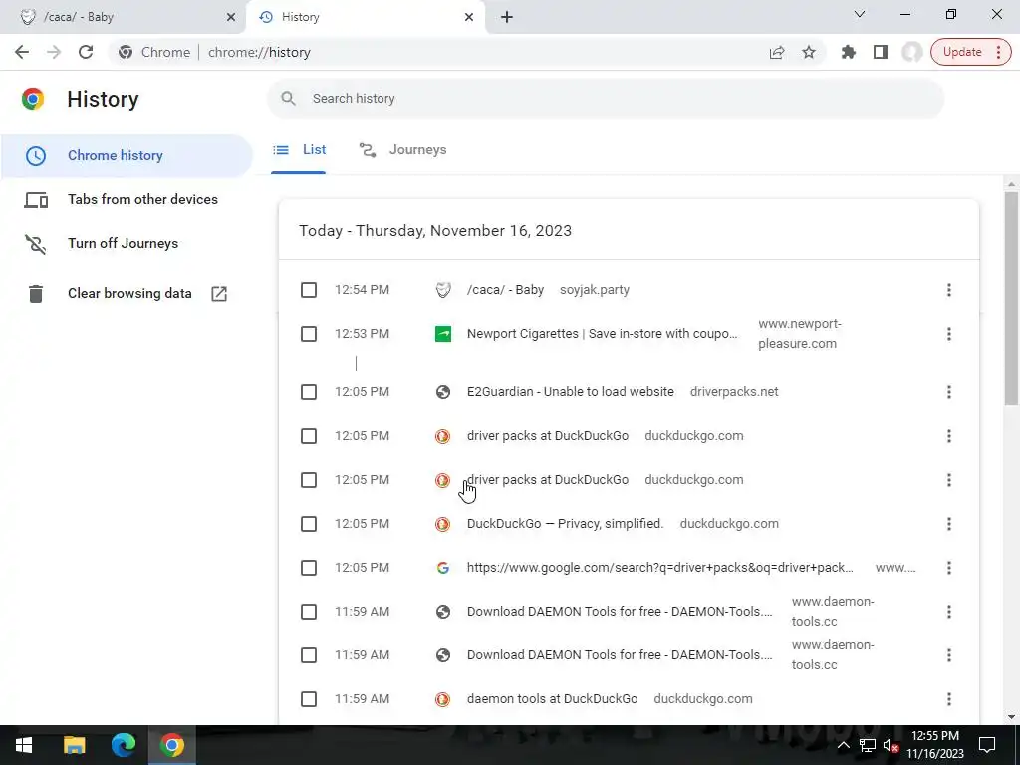Open the Windows Start menu
The image size is (1020, 765).
coord(24,745)
